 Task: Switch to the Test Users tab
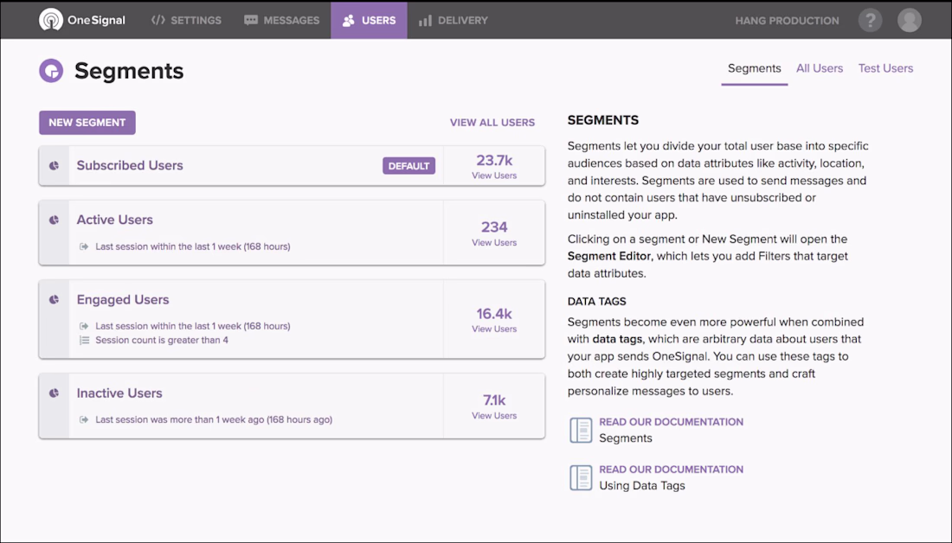(x=885, y=68)
